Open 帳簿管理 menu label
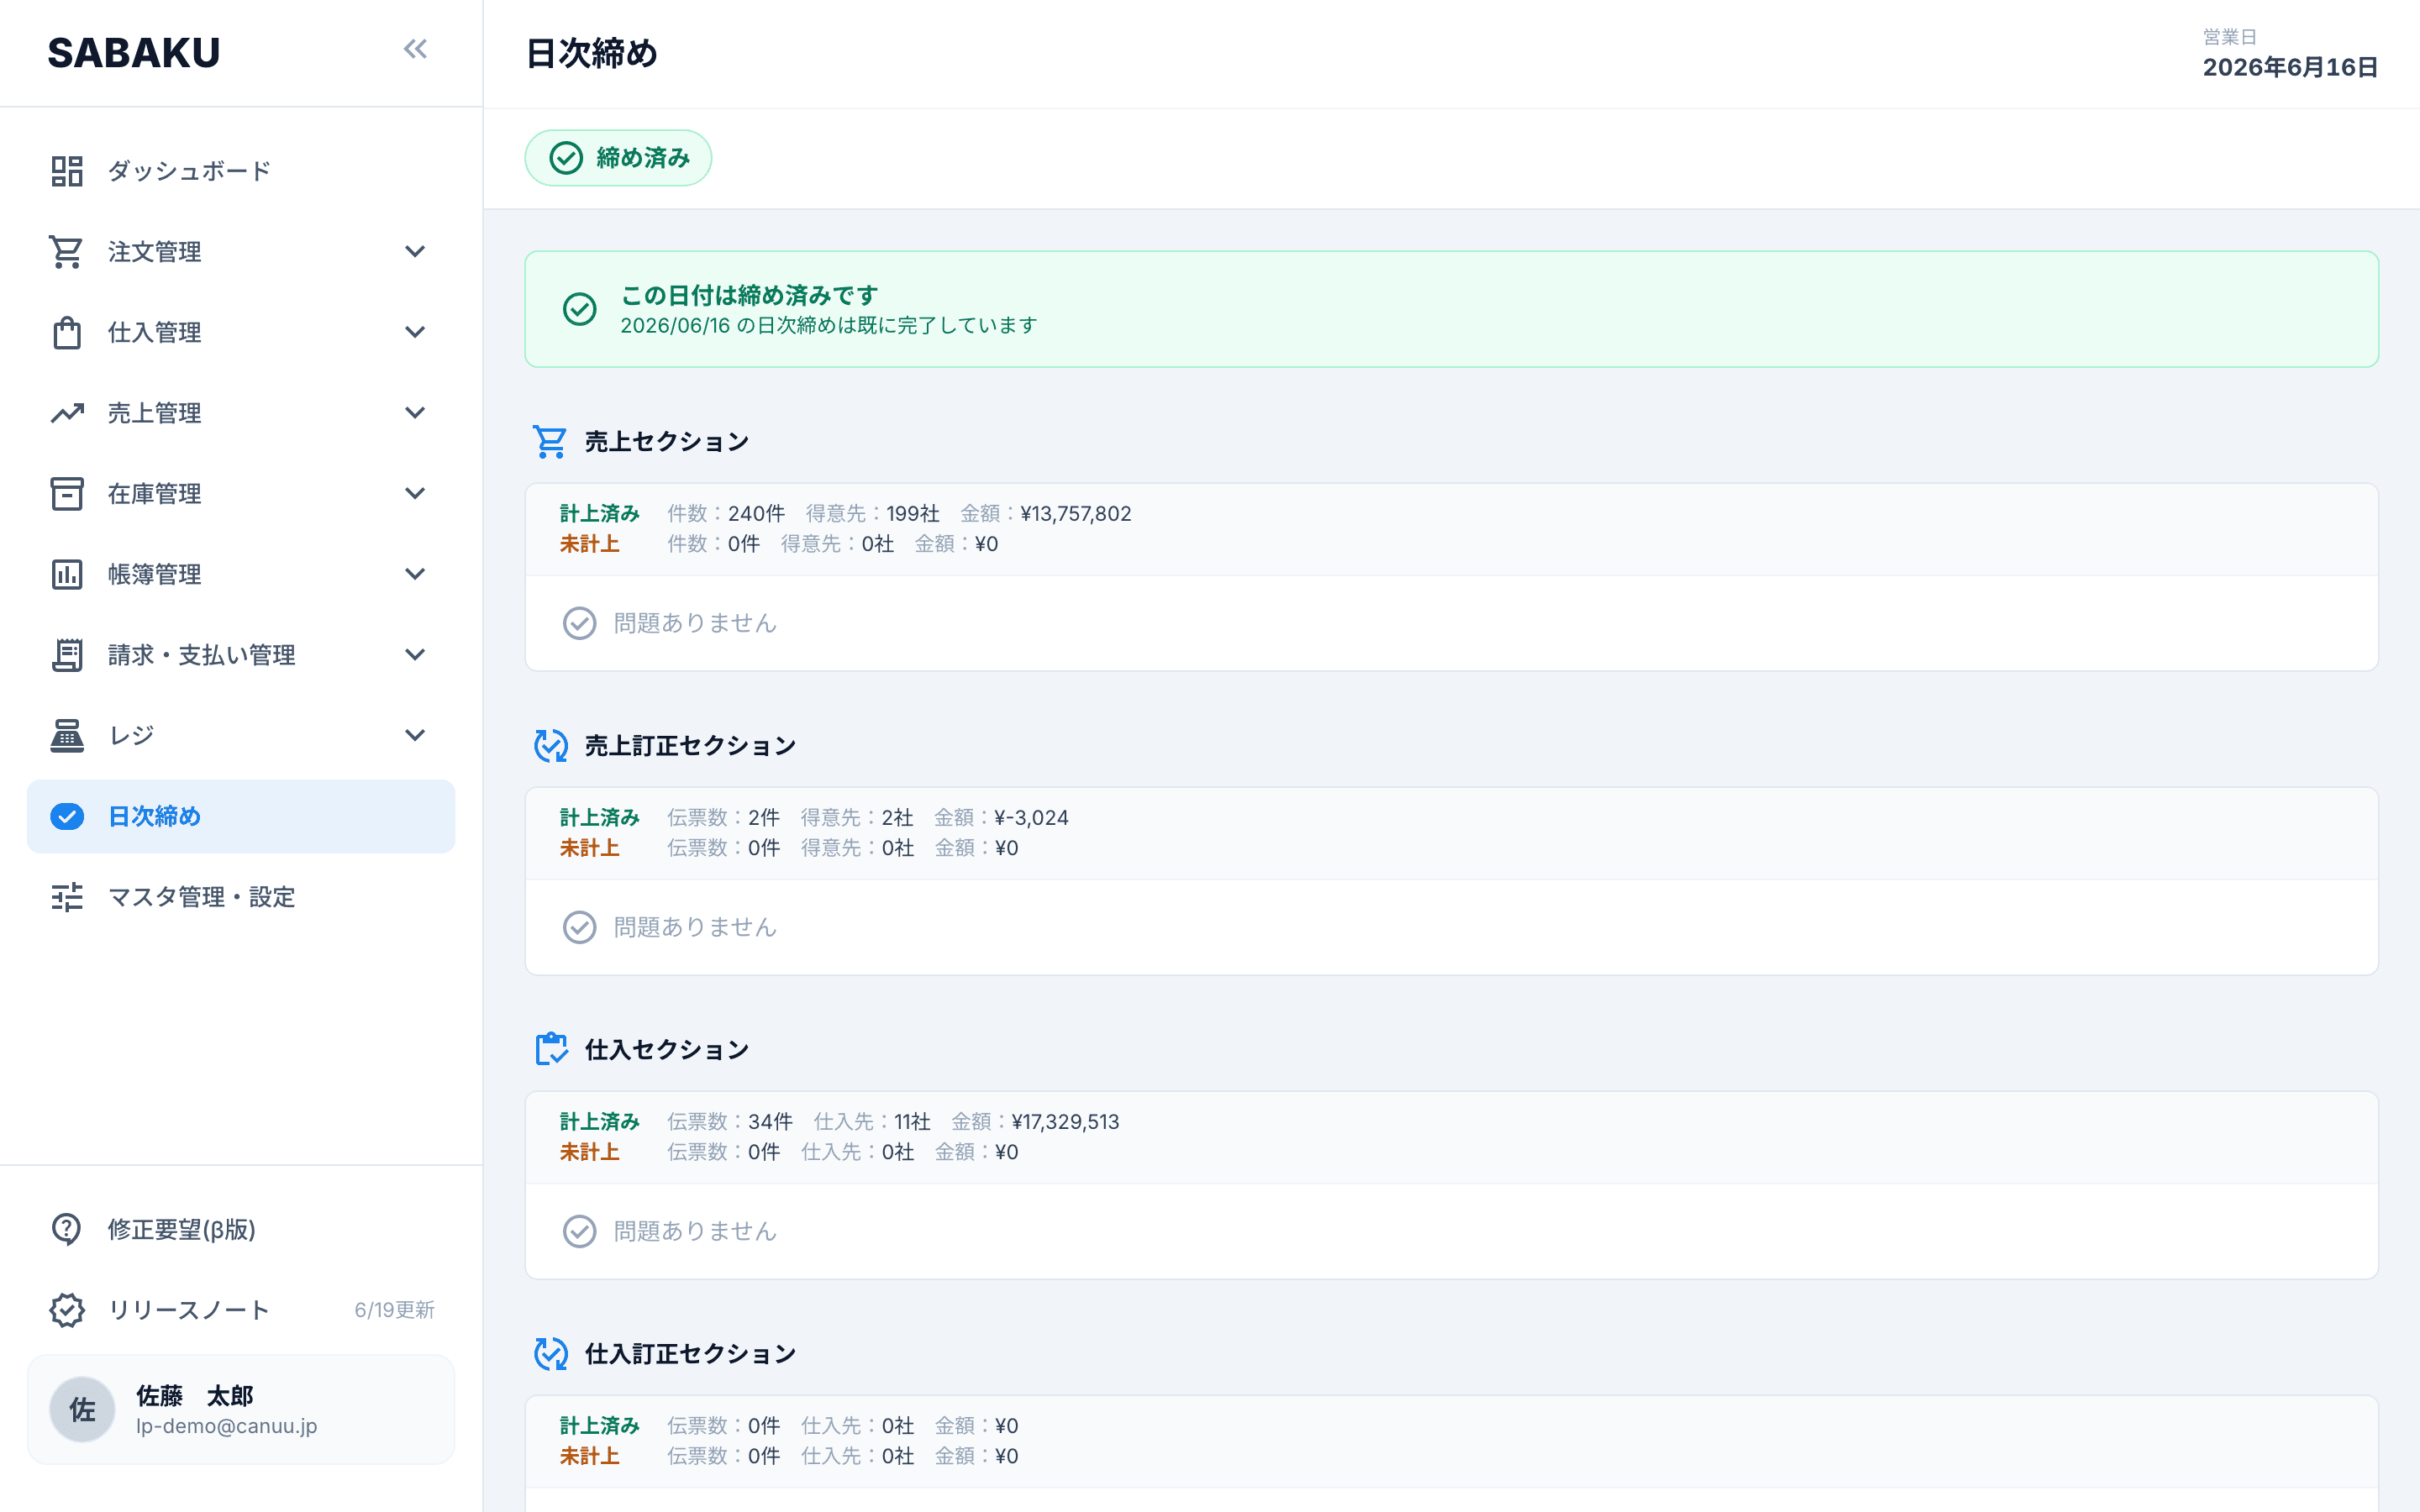 pos(155,575)
